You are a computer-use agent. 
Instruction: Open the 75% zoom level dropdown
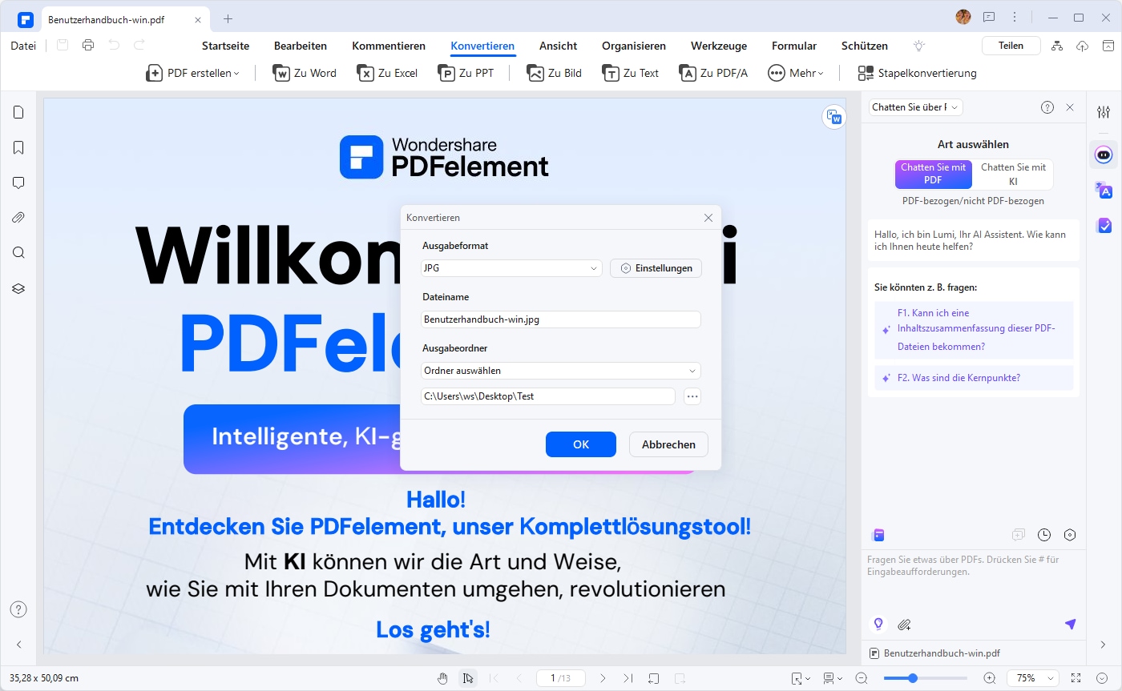tap(1033, 678)
